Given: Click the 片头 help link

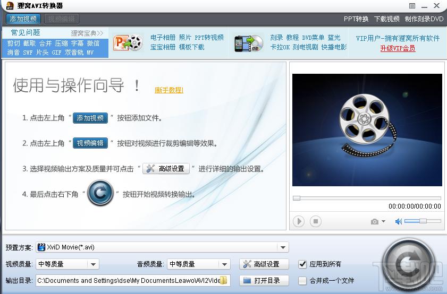Looking at the screenshot, I should coord(42,53).
